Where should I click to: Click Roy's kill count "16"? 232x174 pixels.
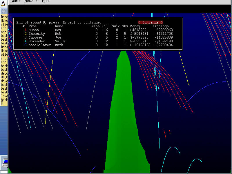(x=106, y=30)
